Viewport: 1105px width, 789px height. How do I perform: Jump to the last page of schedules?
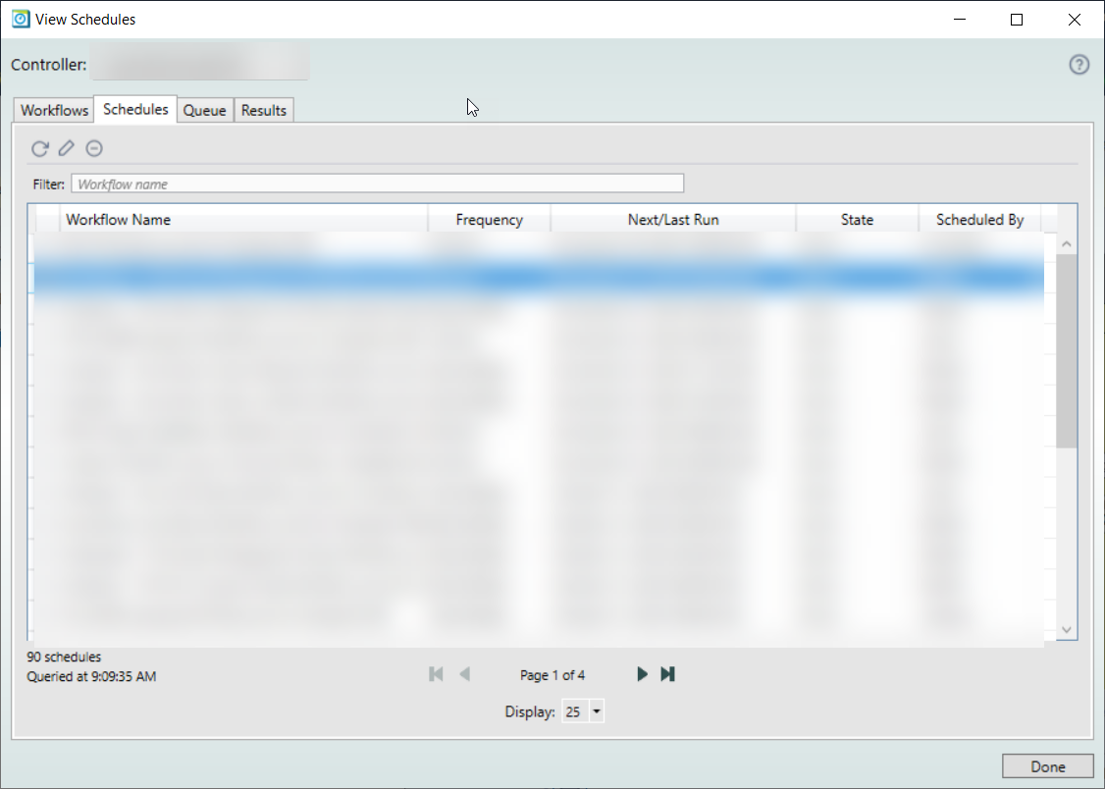pos(668,674)
